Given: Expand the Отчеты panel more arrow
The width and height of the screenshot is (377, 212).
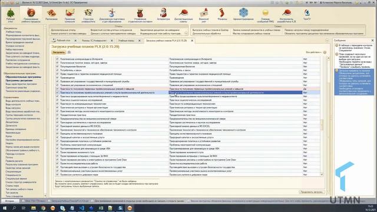Looking at the screenshot, I should [186, 34].
